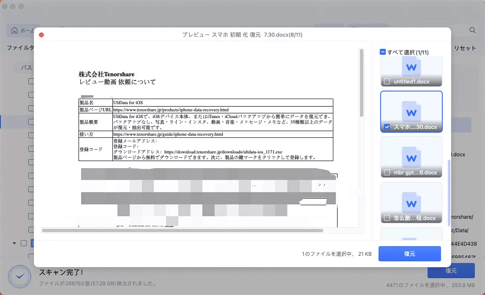The image size is (485, 295).
Task: Click リセット in the background window
Action: click(465, 48)
